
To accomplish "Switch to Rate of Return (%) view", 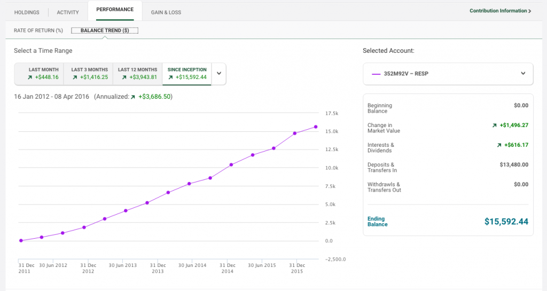I will [38, 30].
